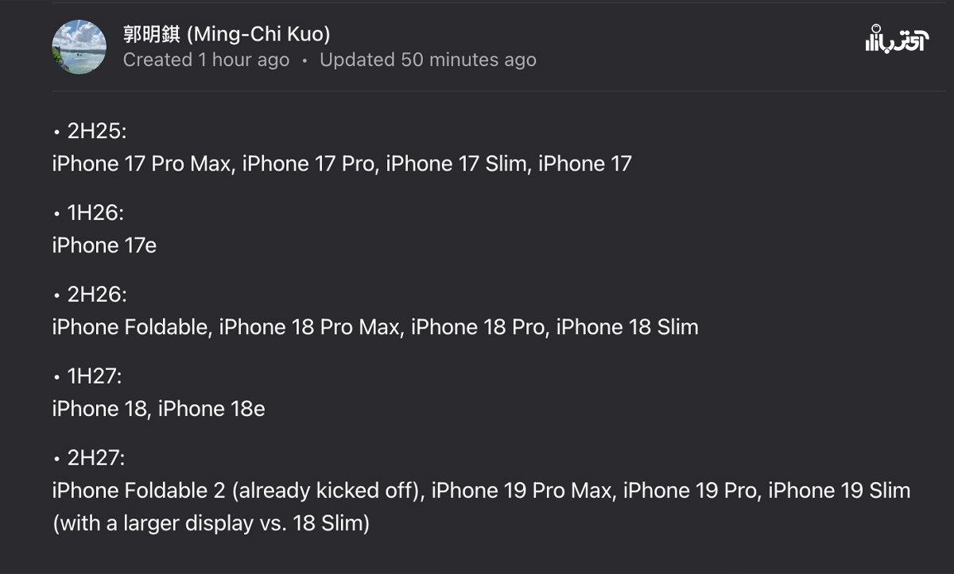Click the "iPhone 17e" line
The image size is (954, 574).
(104, 245)
